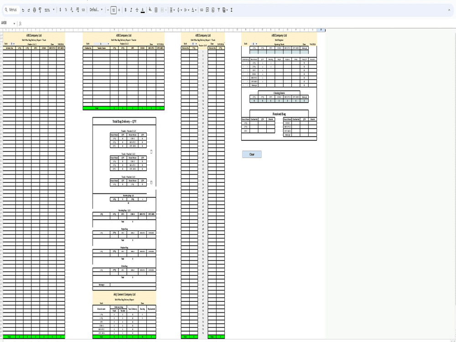456x342 pixels.
Task: Open the Horizontal align dropdown
Action: (x=172, y=10)
